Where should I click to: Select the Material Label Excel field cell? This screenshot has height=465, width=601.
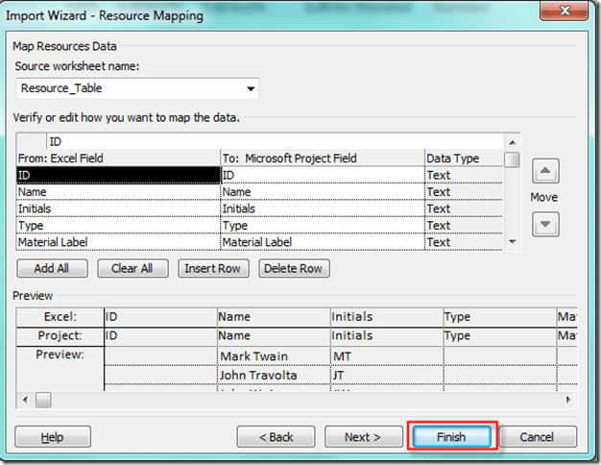[118, 242]
